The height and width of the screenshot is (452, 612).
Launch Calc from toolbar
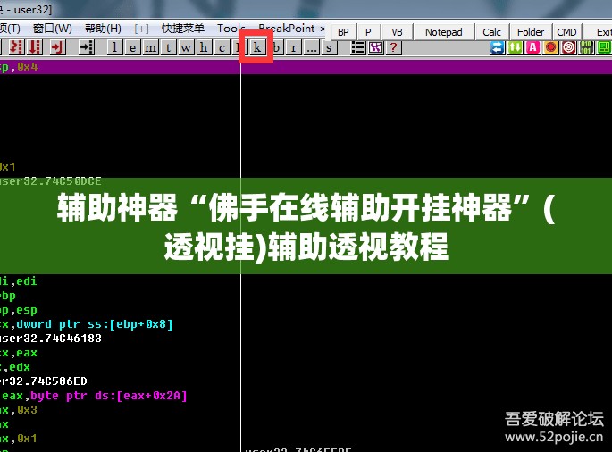click(491, 32)
